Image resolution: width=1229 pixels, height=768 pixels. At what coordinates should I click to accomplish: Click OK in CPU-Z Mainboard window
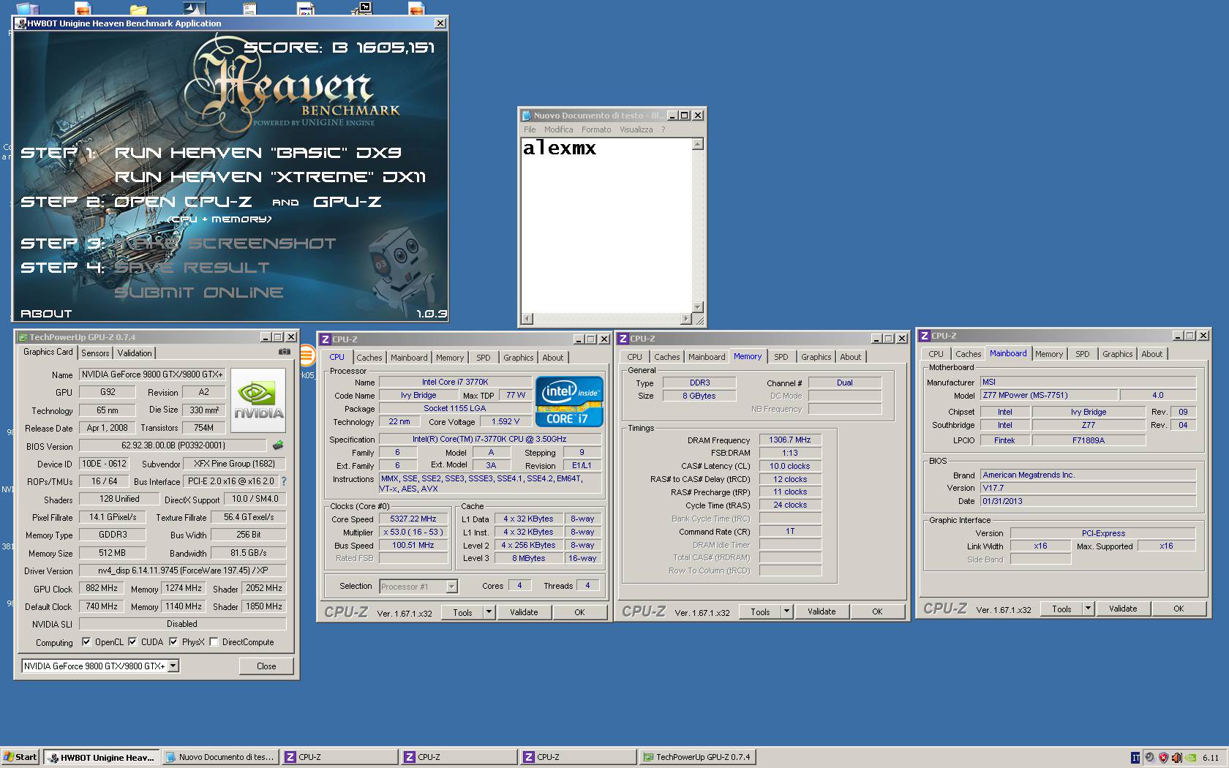[x=1179, y=609]
